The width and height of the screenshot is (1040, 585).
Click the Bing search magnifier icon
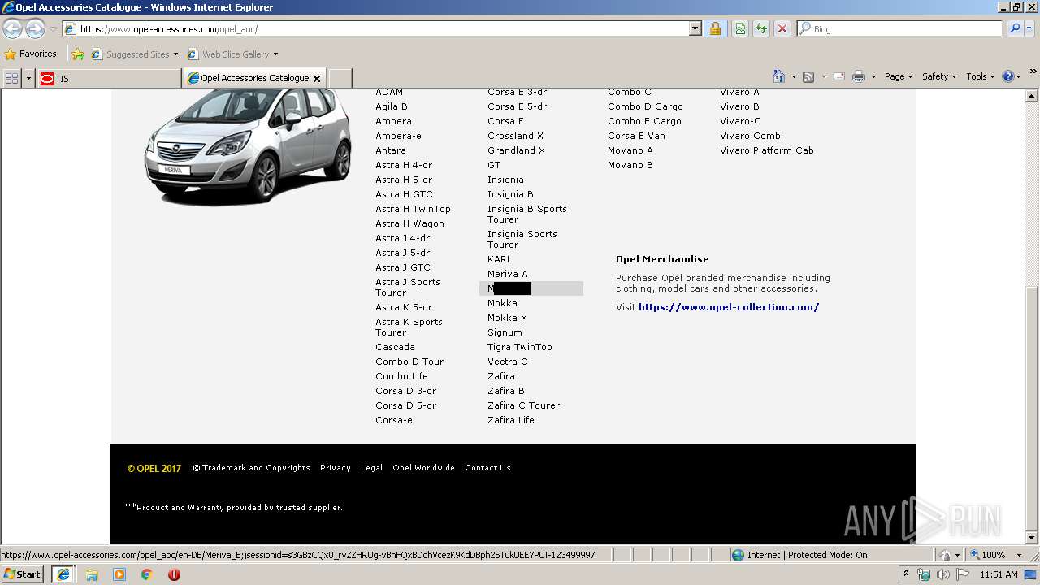(1015, 28)
